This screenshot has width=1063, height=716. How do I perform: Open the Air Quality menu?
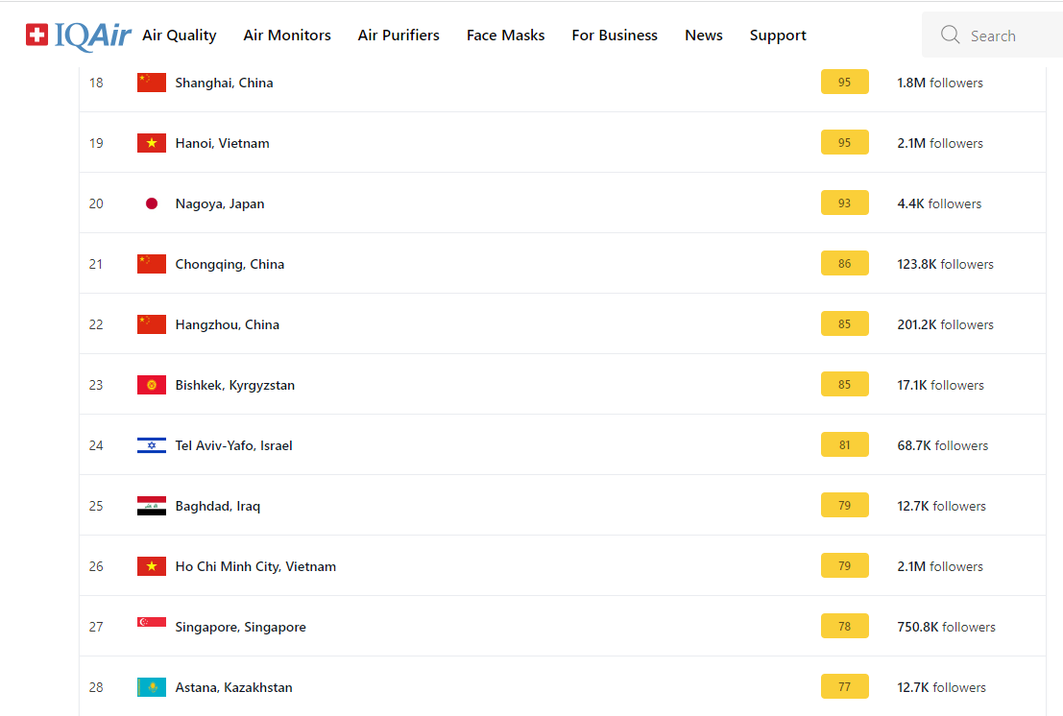180,36
